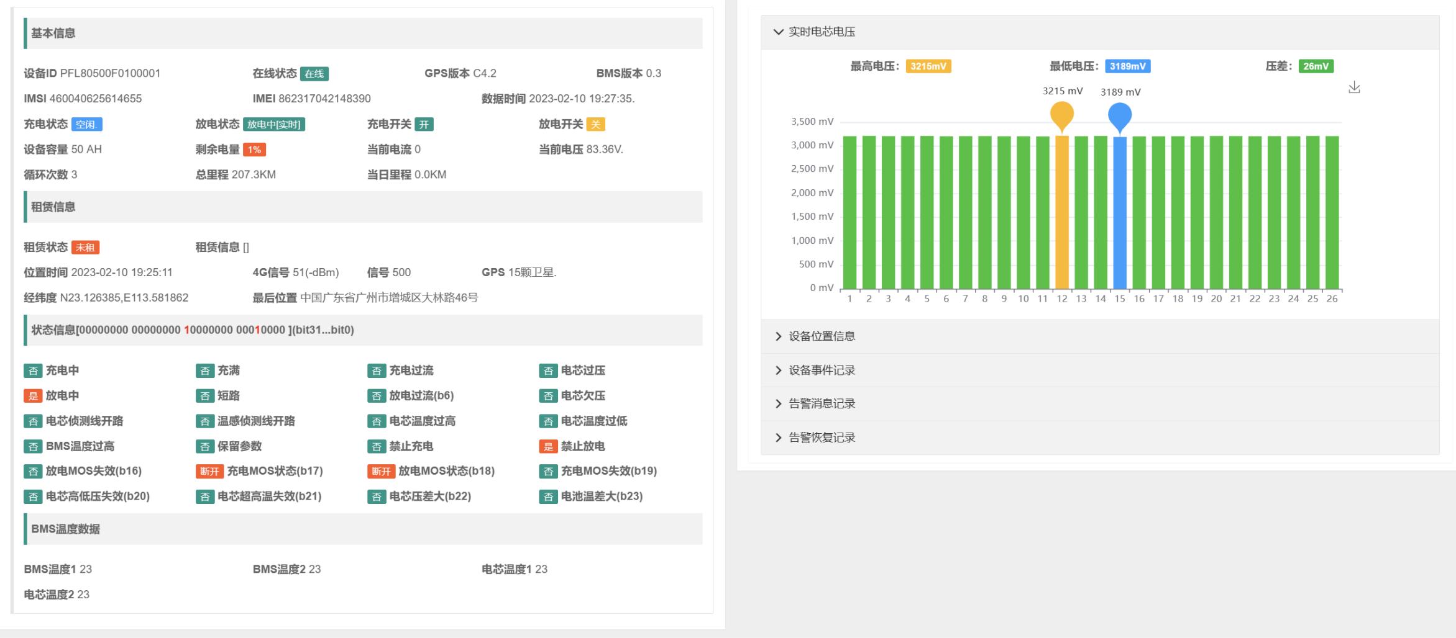Click the 压差 26mV badge
1456x638 pixels.
1316,66
